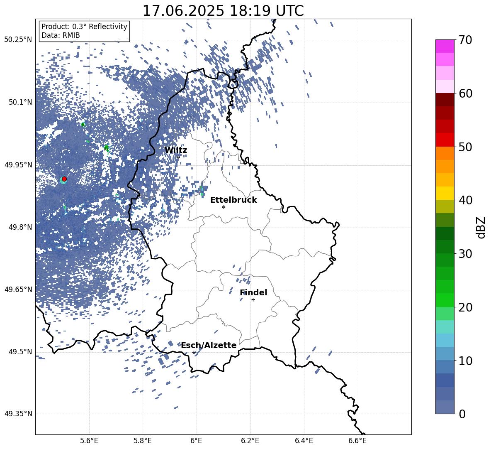Click the dBZ colorbar axis label
Viewport: 491px width, 449px height.
481,227
